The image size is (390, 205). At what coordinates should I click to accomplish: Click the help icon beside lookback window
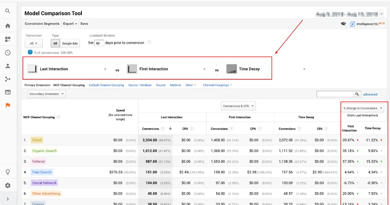tap(149, 42)
